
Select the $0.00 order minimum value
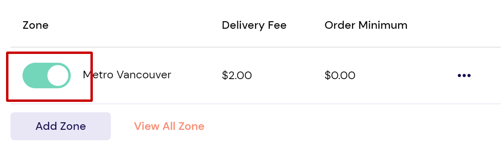[340, 75]
